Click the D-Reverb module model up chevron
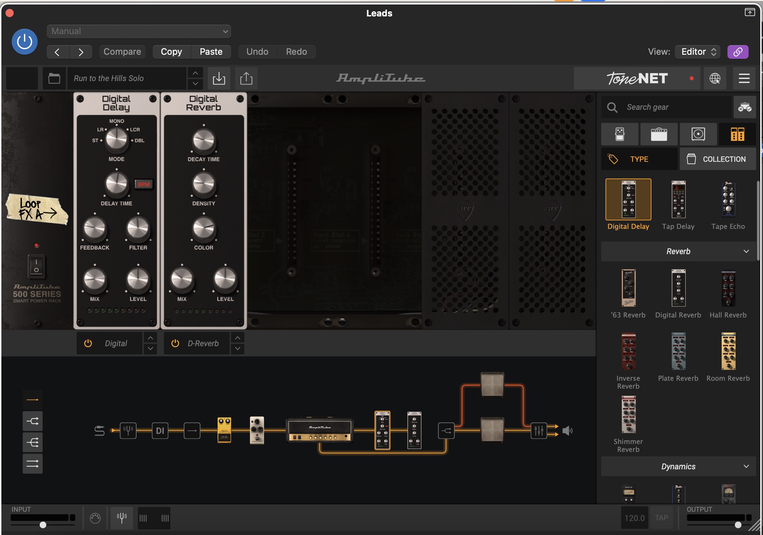Viewport: 763px width, 535px height. 238,338
